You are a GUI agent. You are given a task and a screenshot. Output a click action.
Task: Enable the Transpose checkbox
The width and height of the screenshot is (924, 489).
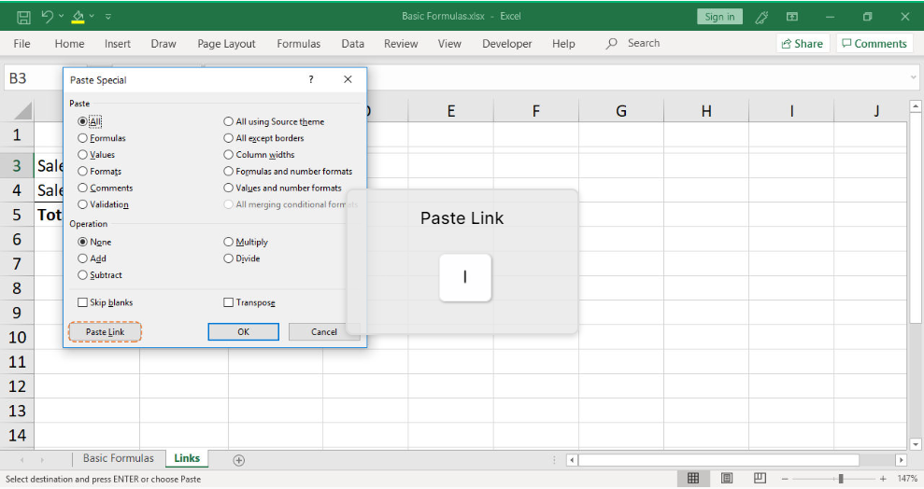[x=249, y=302]
